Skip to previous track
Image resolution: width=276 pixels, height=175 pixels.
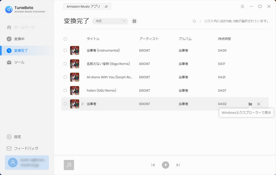point(153,165)
